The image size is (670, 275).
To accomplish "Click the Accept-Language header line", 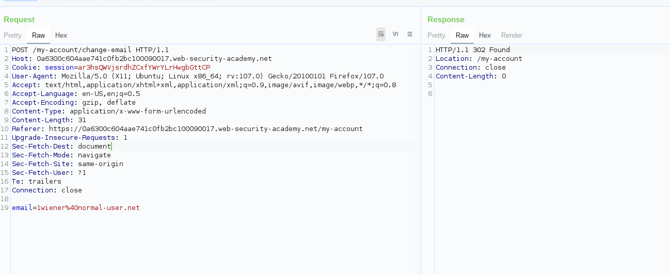I will [x=76, y=93].
